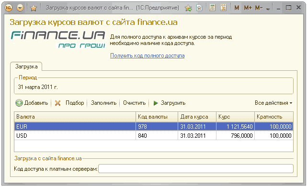Click the Заполнить button

(x=103, y=103)
